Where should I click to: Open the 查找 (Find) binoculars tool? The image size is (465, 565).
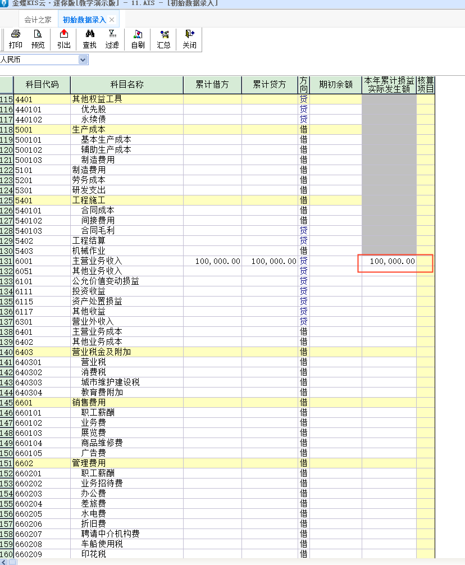click(x=89, y=39)
